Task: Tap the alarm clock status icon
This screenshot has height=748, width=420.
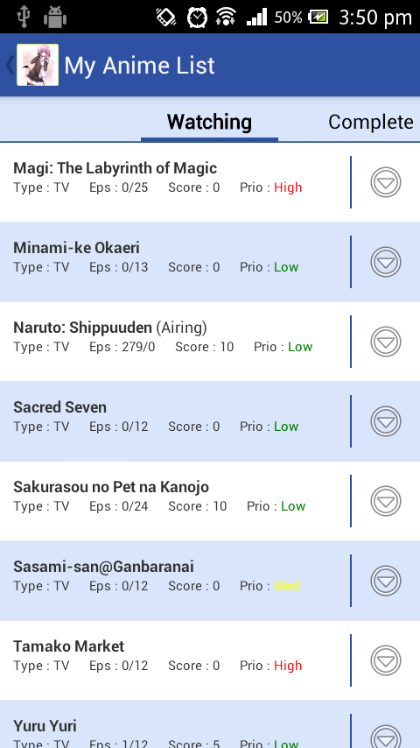Action: pyautogui.click(x=197, y=18)
